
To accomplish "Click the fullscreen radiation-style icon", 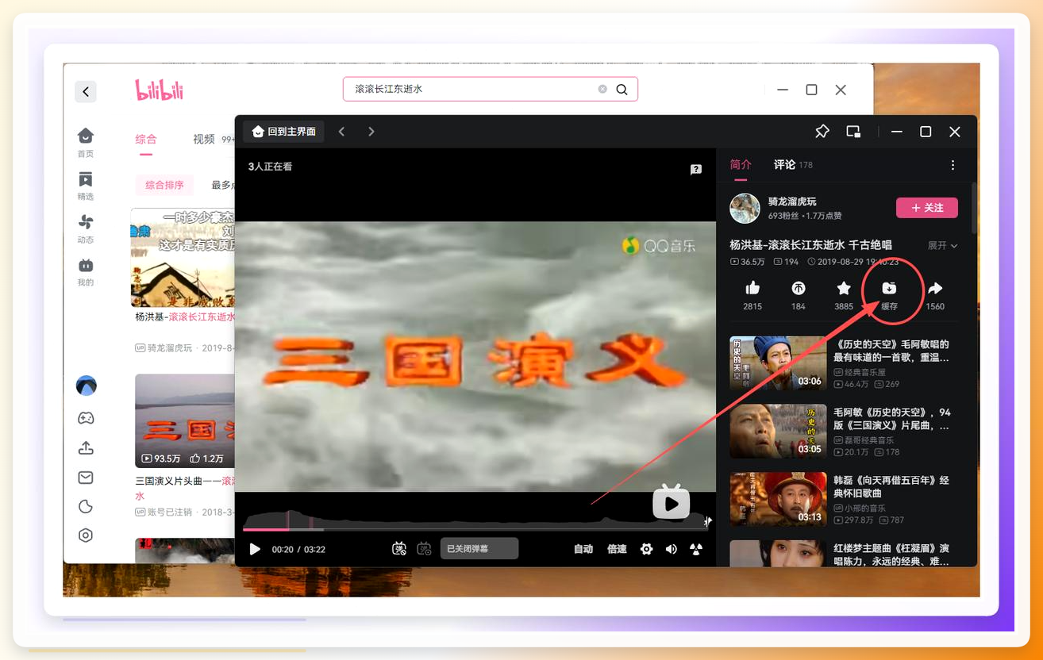I will [696, 549].
